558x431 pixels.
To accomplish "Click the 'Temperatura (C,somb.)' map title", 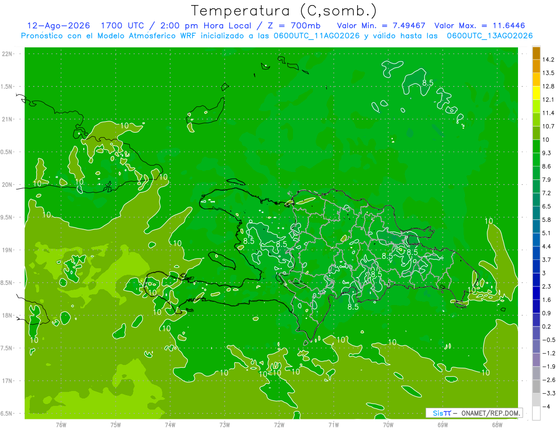I will tap(284, 10).
